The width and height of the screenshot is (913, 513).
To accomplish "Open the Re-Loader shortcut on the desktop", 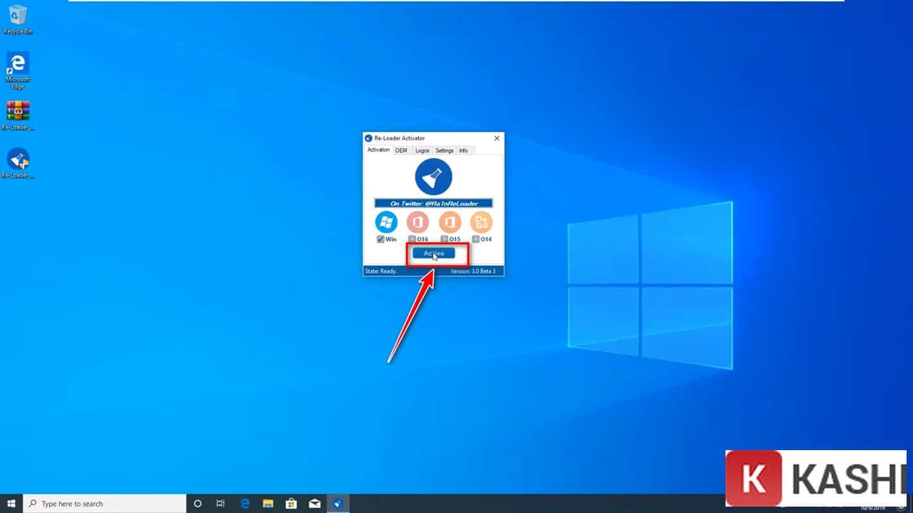I will coord(18,161).
